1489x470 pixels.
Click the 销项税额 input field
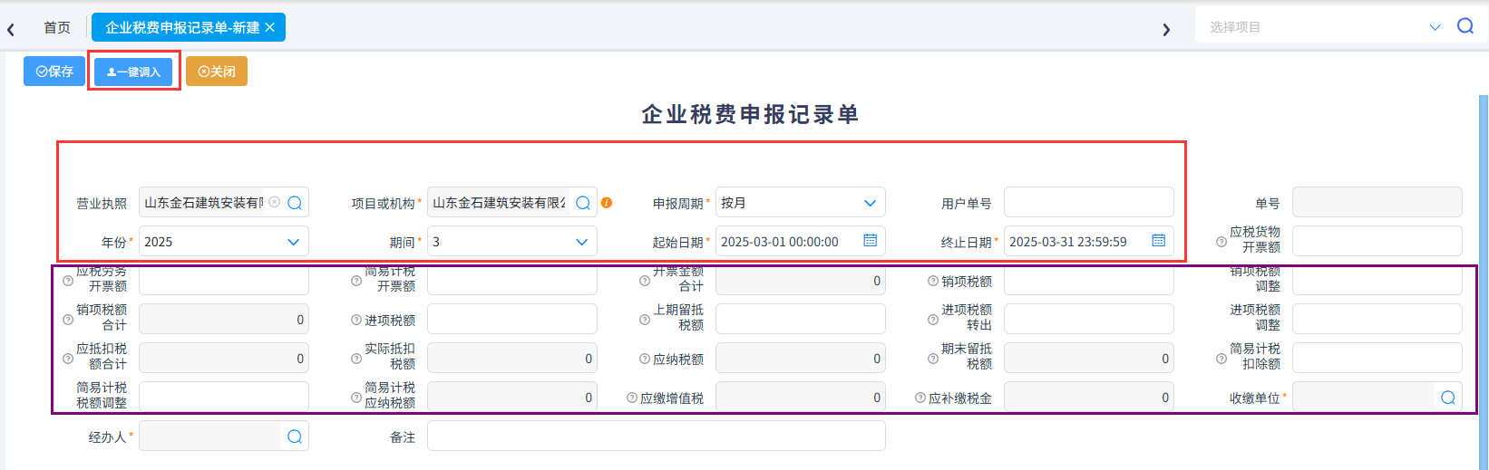pos(1088,281)
